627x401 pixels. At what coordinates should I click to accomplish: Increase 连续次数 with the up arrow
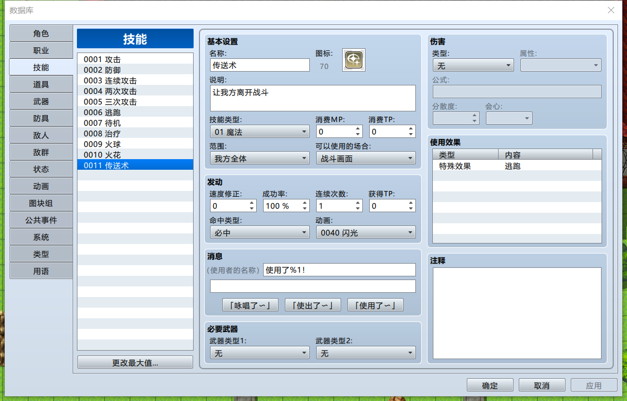pos(358,203)
